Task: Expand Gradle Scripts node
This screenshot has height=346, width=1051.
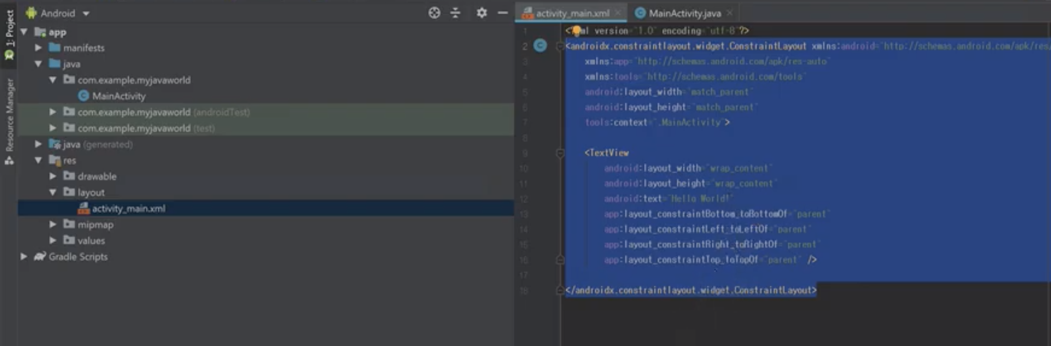Action: click(x=24, y=257)
